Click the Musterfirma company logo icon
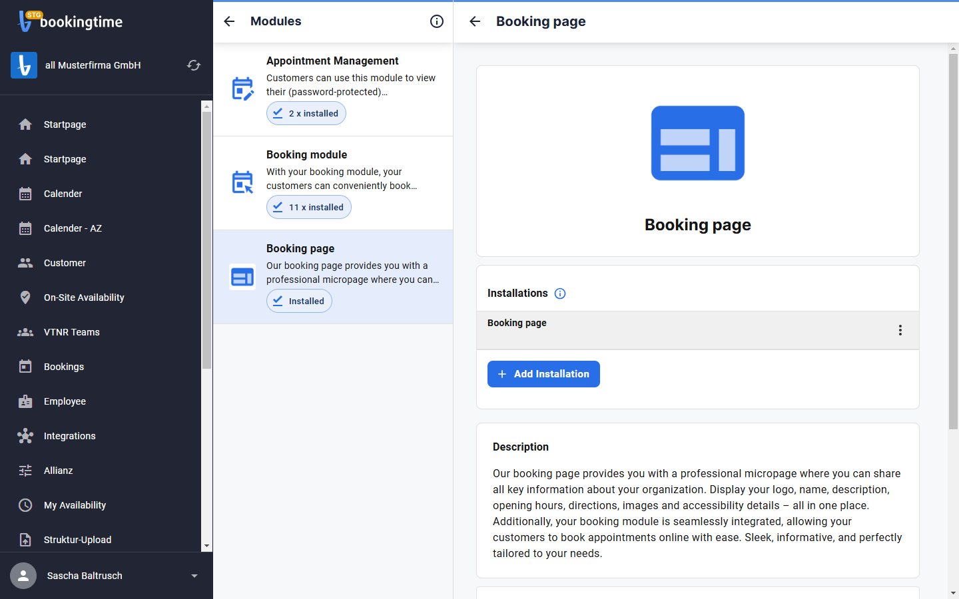This screenshot has height=599, width=959. click(x=24, y=65)
